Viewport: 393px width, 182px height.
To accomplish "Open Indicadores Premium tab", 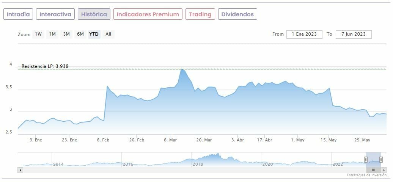I will pos(148,14).
